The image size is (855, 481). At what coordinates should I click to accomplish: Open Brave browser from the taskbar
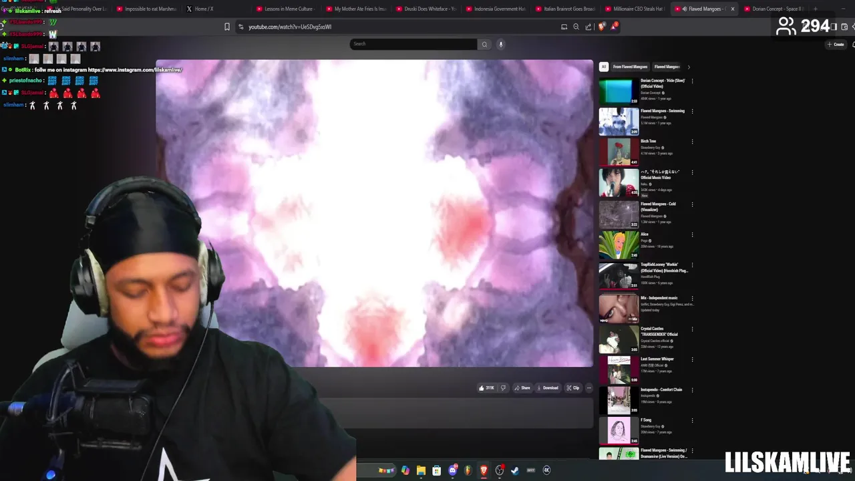[x=484, y=470]
